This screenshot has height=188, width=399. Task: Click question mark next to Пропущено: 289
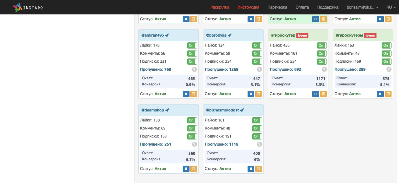389,69
